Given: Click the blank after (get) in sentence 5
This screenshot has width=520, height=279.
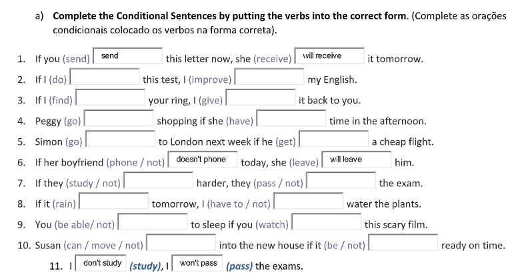Looking at the screenshot, I should [333, 139].
